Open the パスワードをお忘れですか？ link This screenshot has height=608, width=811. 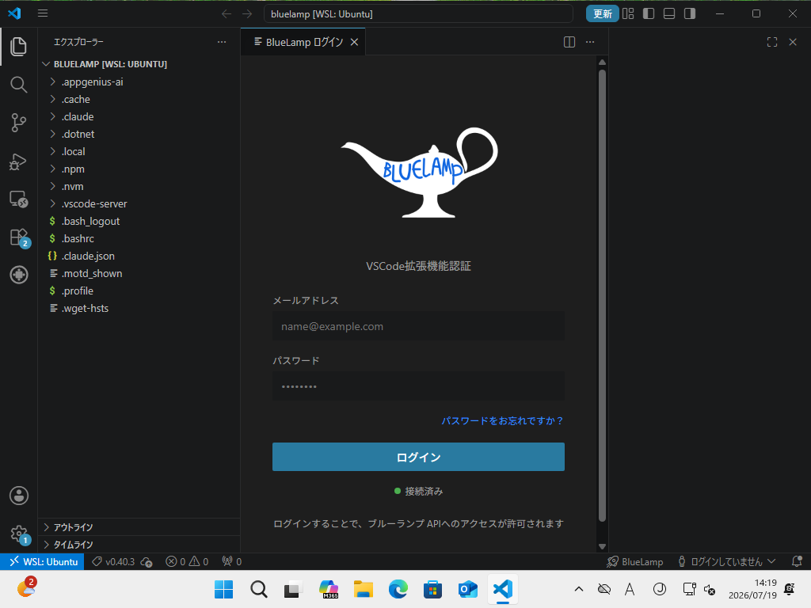coord(501,421)
